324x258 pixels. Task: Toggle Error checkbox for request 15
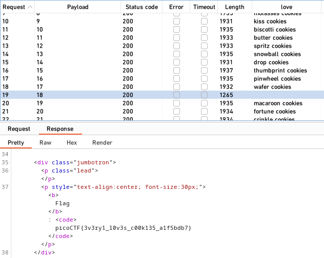[x=176, y=62]
